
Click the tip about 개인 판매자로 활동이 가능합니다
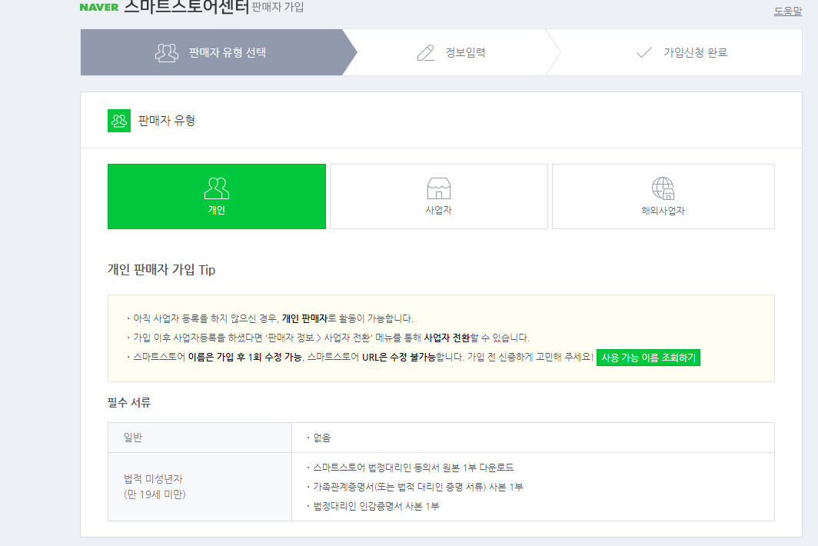[273, 318]
